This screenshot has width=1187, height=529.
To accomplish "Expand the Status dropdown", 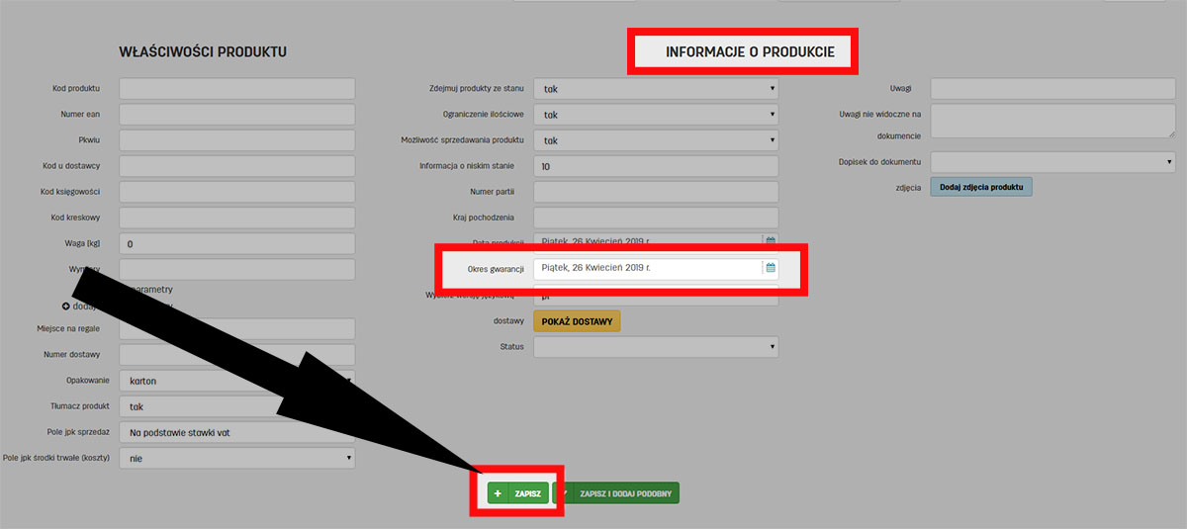I will pyautogui.click(x=655, y=347).
